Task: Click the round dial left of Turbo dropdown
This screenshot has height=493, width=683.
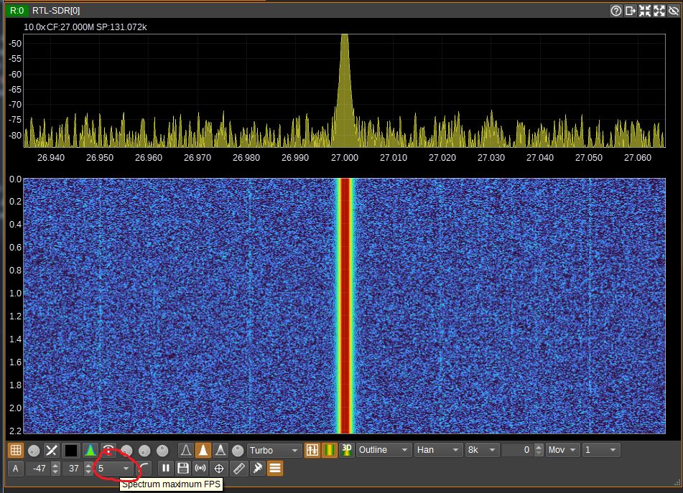Action: point(238,451)
